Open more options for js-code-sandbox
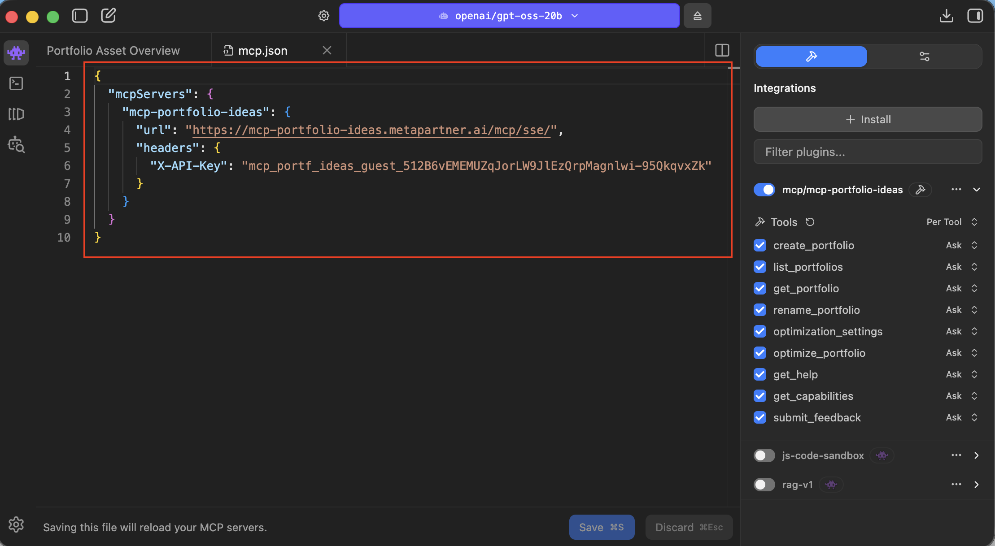995x546 pixels. [956, 455]
